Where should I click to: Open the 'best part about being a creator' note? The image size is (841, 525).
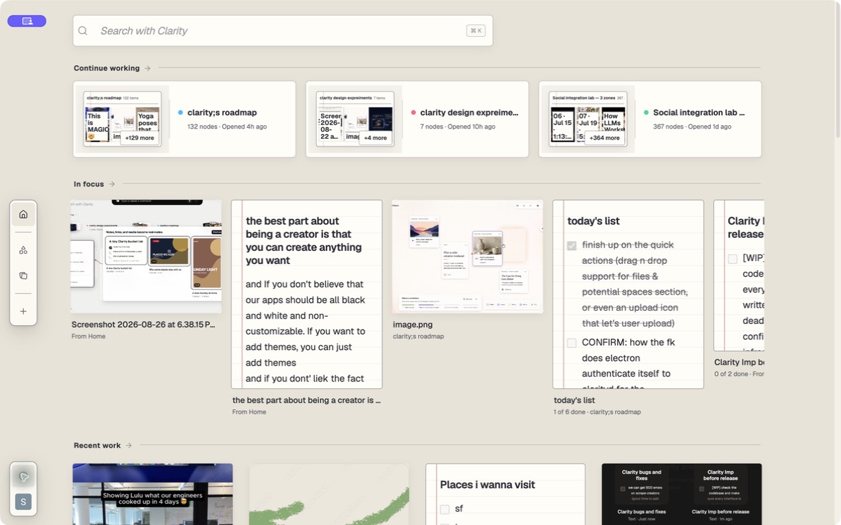(x=307, y=294)
